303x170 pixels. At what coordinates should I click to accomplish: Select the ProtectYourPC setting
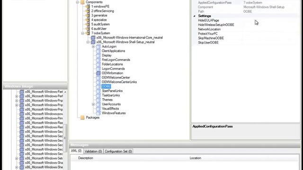(x=208, y=34)
